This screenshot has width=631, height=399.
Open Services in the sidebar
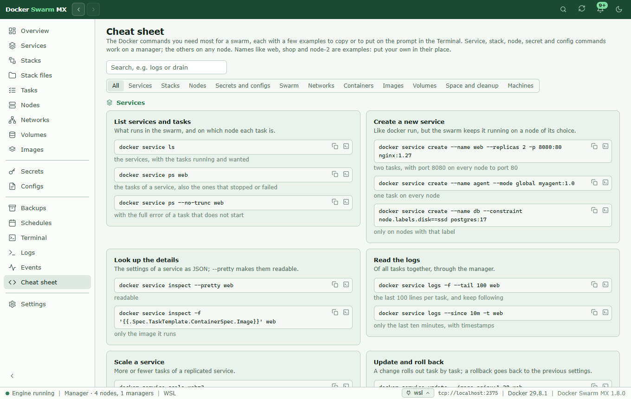47,45
